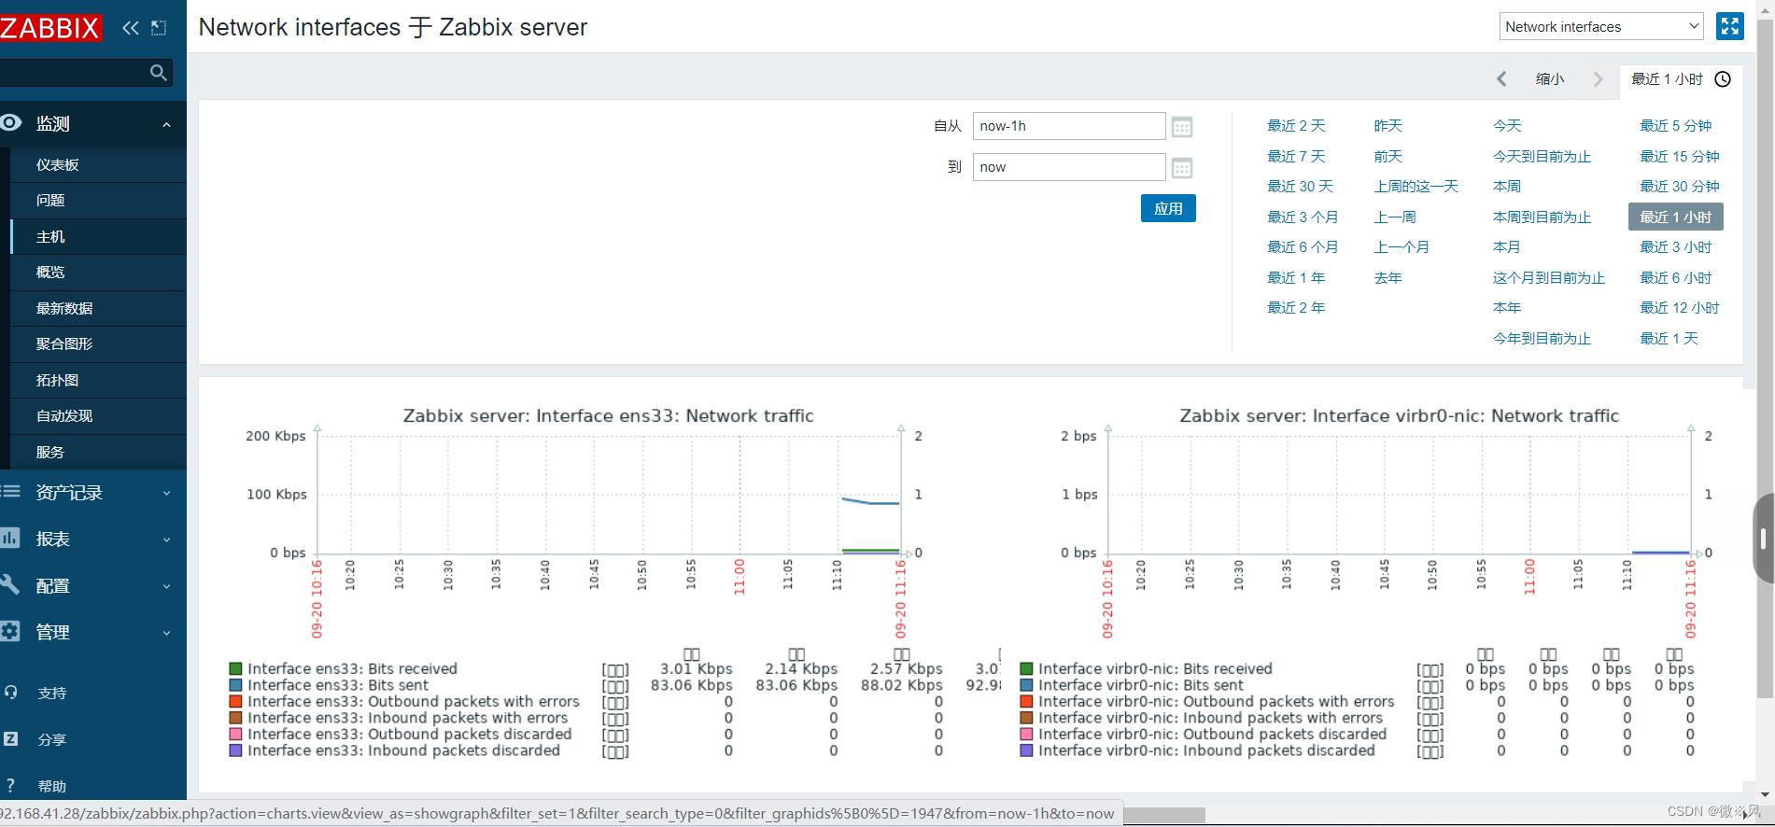Click the 支持 headset icon

11,692
